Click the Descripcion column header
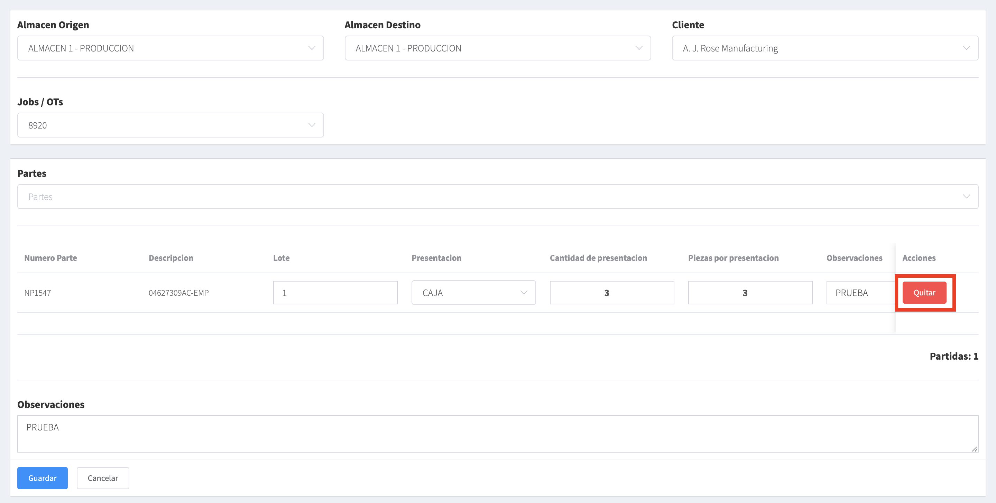The width and height of the screenshot is (996, 503). coord(171,258)
